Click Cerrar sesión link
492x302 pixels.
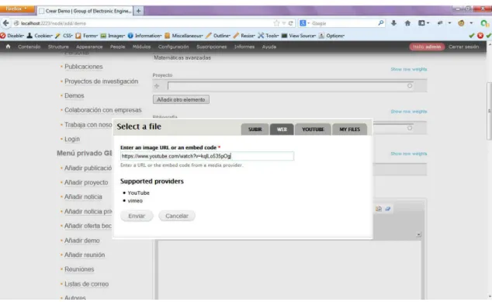(463, 47)
